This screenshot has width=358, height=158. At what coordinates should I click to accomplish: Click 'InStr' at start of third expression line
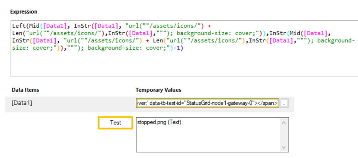coord(19,41)
